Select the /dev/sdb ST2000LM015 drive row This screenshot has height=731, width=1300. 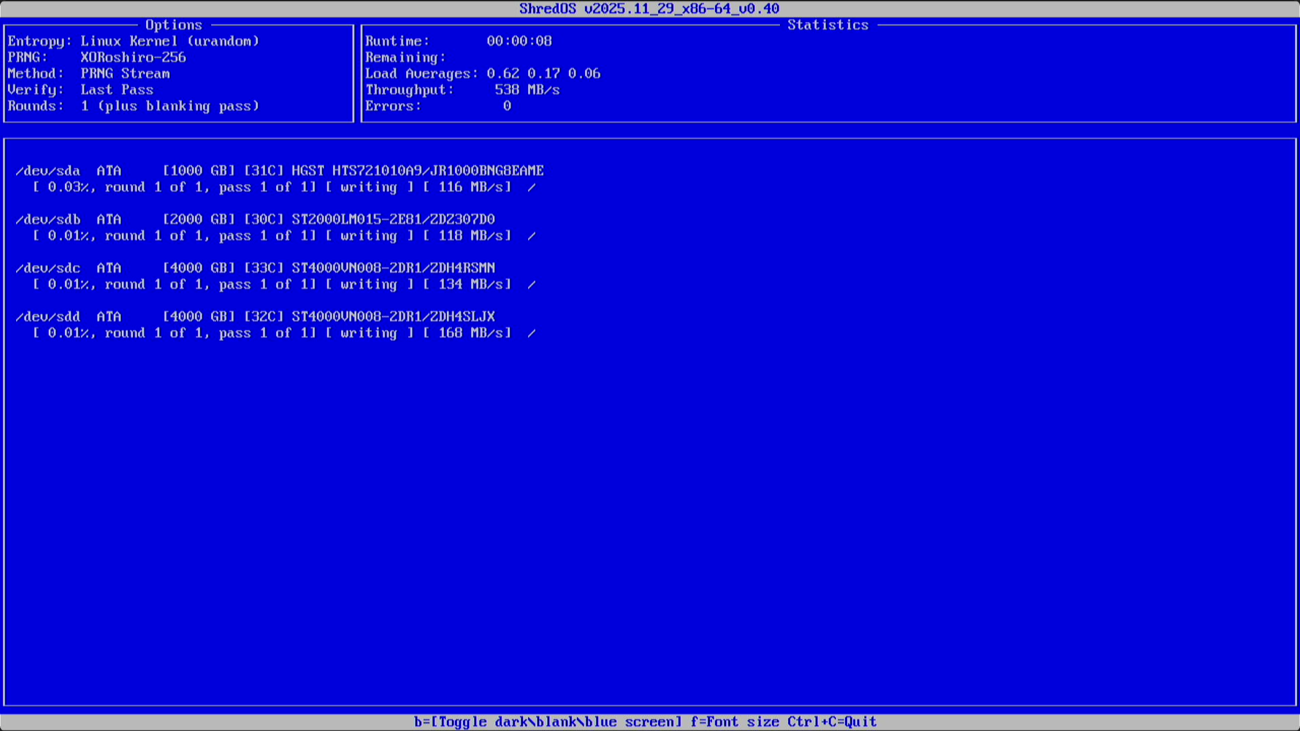pyautogui.click(x=255, y=219)
